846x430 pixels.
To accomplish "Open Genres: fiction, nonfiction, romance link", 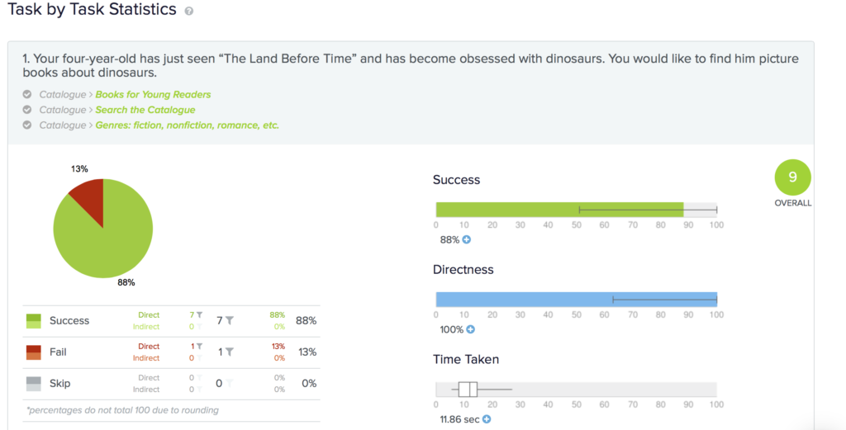I will coord(188,125).
